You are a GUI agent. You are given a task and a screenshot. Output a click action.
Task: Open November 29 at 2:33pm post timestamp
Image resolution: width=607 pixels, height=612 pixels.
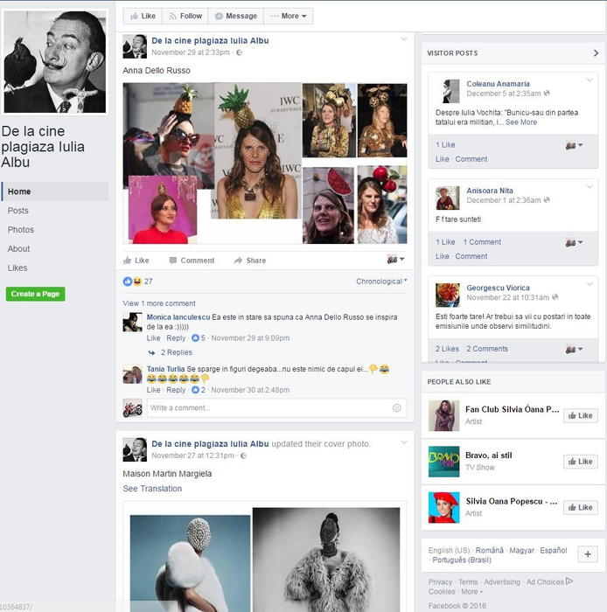(191, 52)
